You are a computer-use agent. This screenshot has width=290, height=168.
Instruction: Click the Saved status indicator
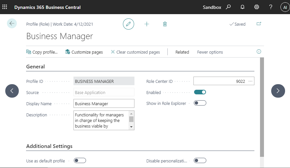pyautogui.click(x=238, y=24)
